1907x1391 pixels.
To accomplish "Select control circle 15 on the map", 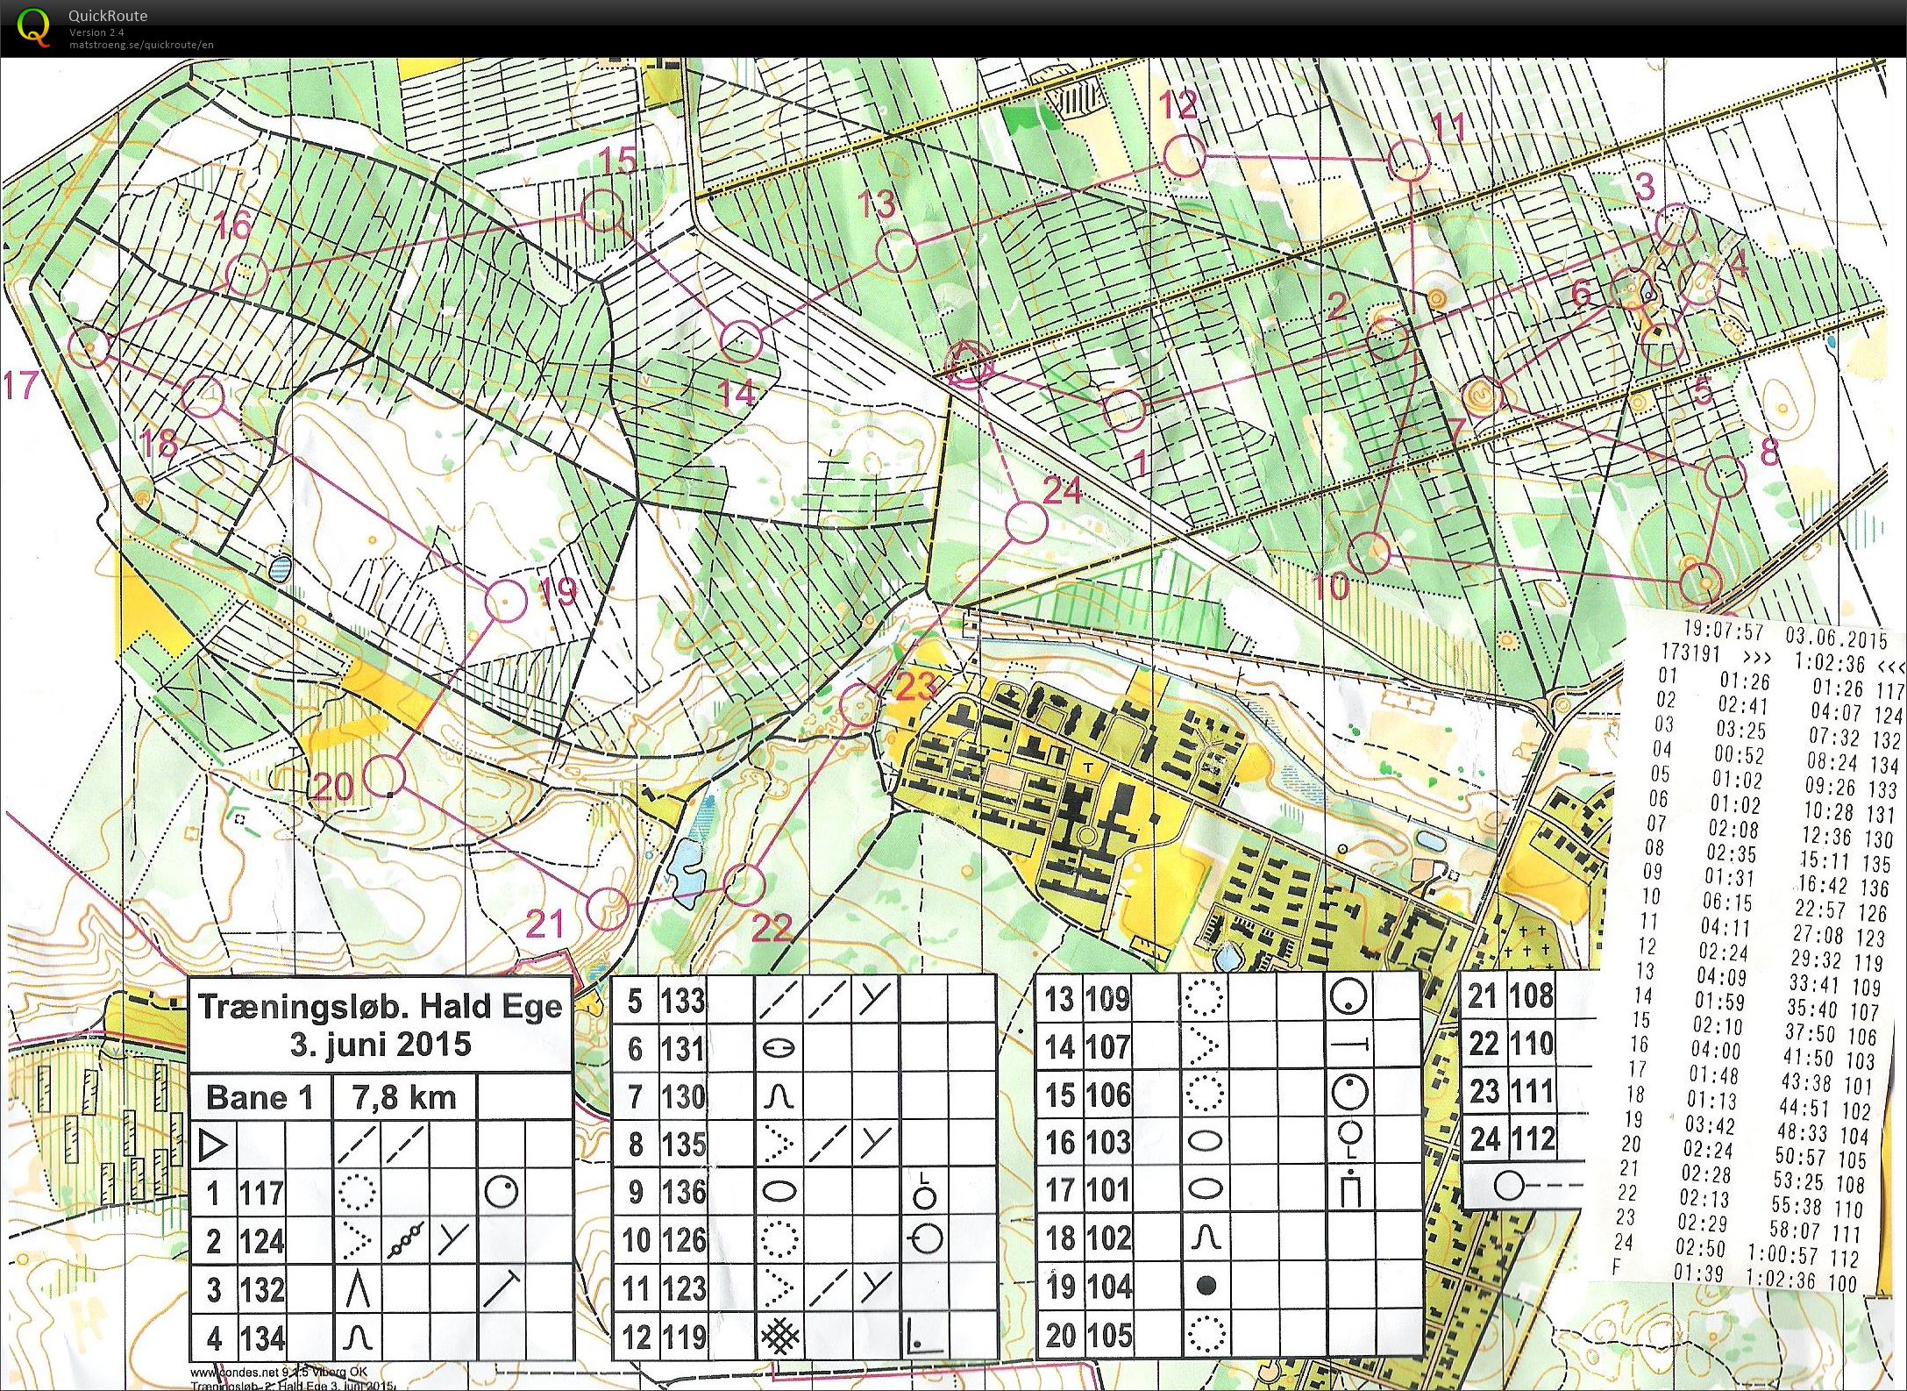I will coord(601,210).
